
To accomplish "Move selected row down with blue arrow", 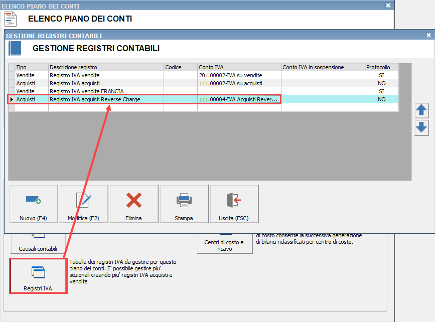I will [421, 127].
